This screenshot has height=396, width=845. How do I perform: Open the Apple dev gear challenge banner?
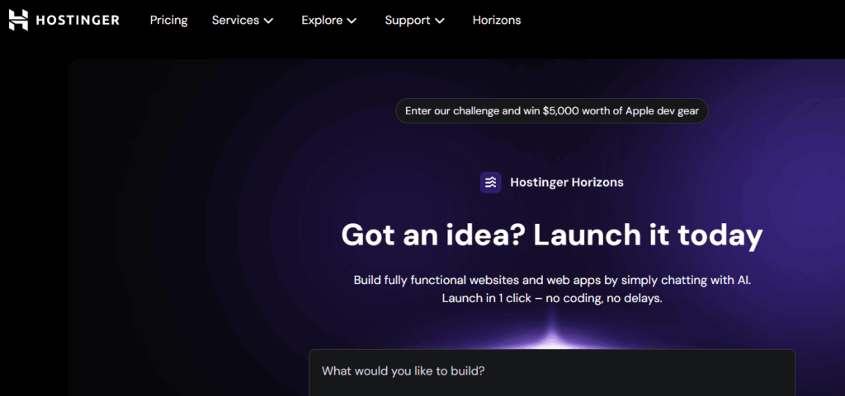551,110
